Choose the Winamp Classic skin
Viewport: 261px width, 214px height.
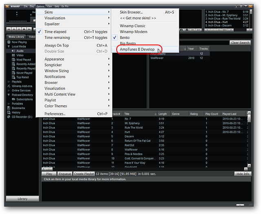(145, 26)
